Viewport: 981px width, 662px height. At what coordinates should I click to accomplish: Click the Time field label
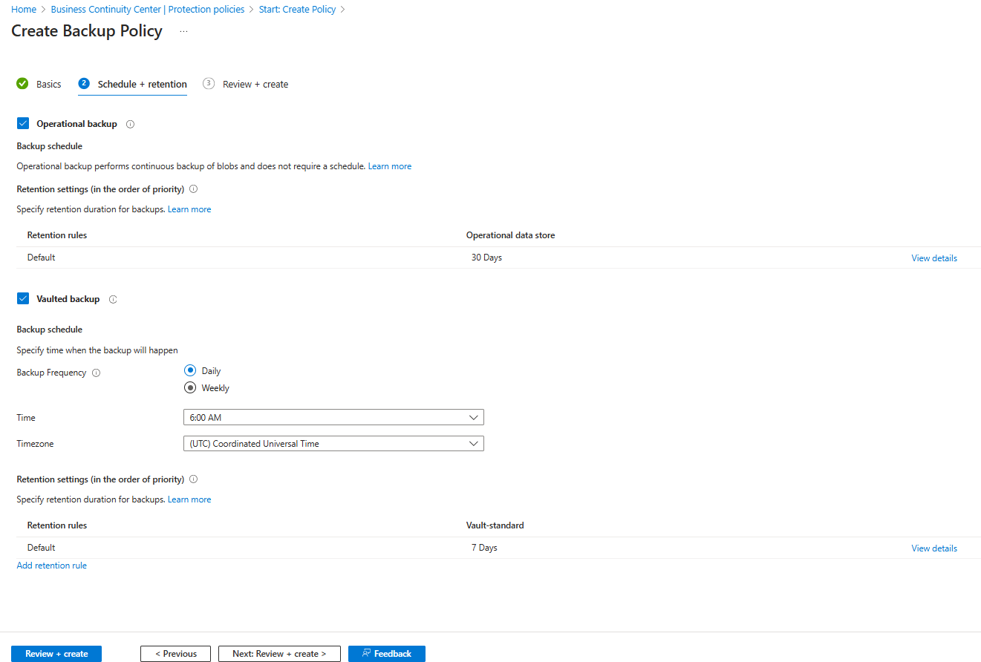26,418
